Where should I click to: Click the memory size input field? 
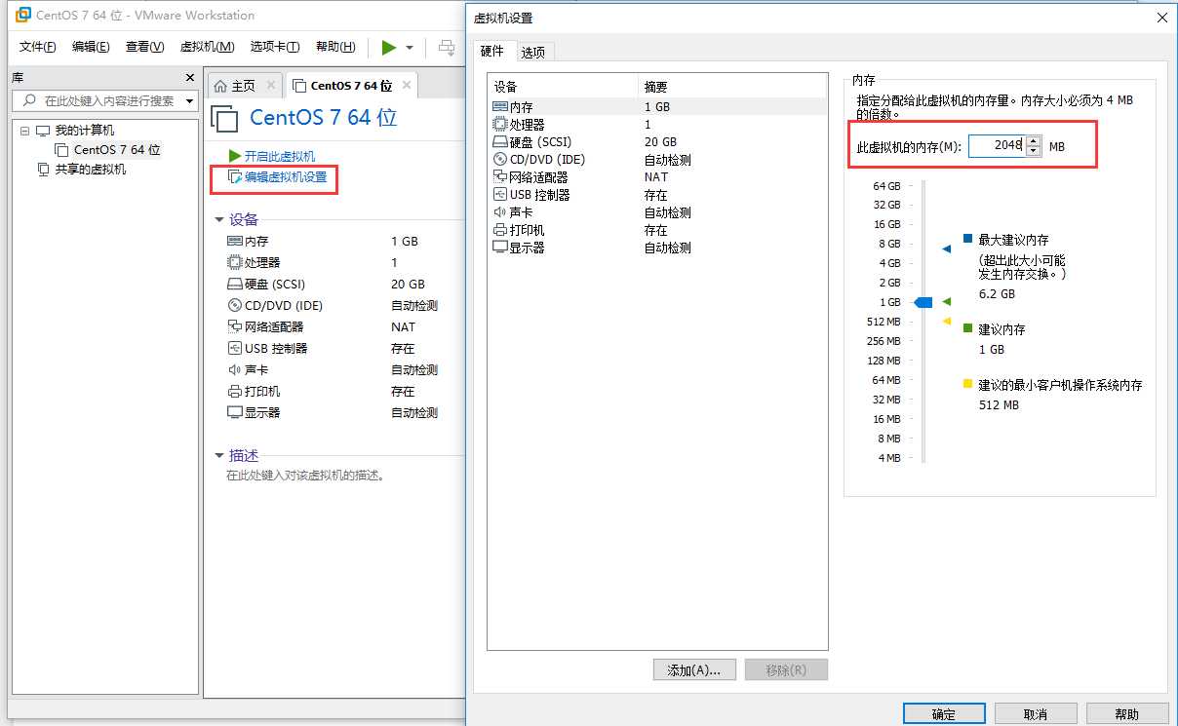tap(998, 146)
